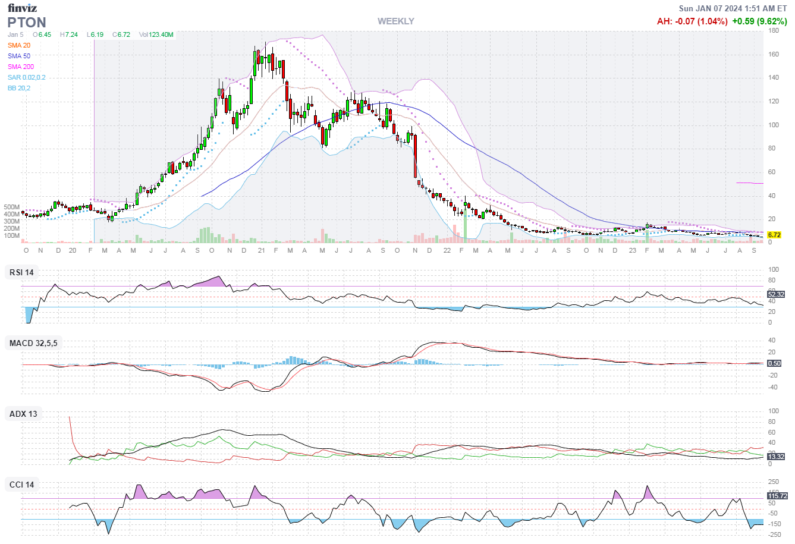Click the MACD 32,5,5 indicator label
This screenshot has height=544, width=795.
(x=33, y=343)
